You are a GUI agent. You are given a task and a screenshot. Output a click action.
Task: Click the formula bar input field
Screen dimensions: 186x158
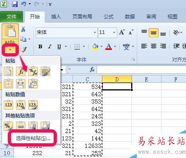[x=141, y=70]
